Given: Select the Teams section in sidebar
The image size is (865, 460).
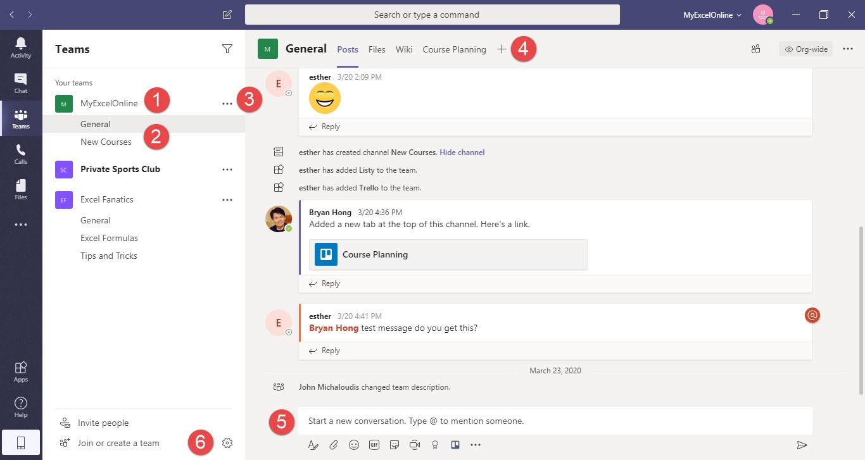Looking at the screenshot, I should (21, 118).
